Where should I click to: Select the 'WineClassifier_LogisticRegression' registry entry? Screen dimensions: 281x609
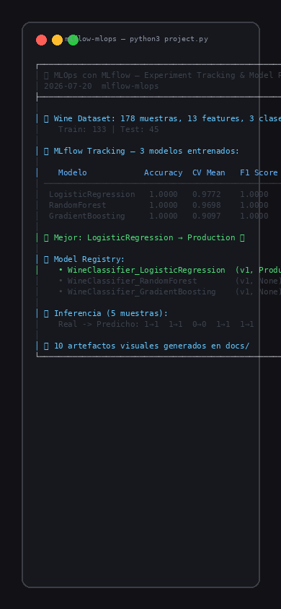pyautogui.click(x=146, y=271)
